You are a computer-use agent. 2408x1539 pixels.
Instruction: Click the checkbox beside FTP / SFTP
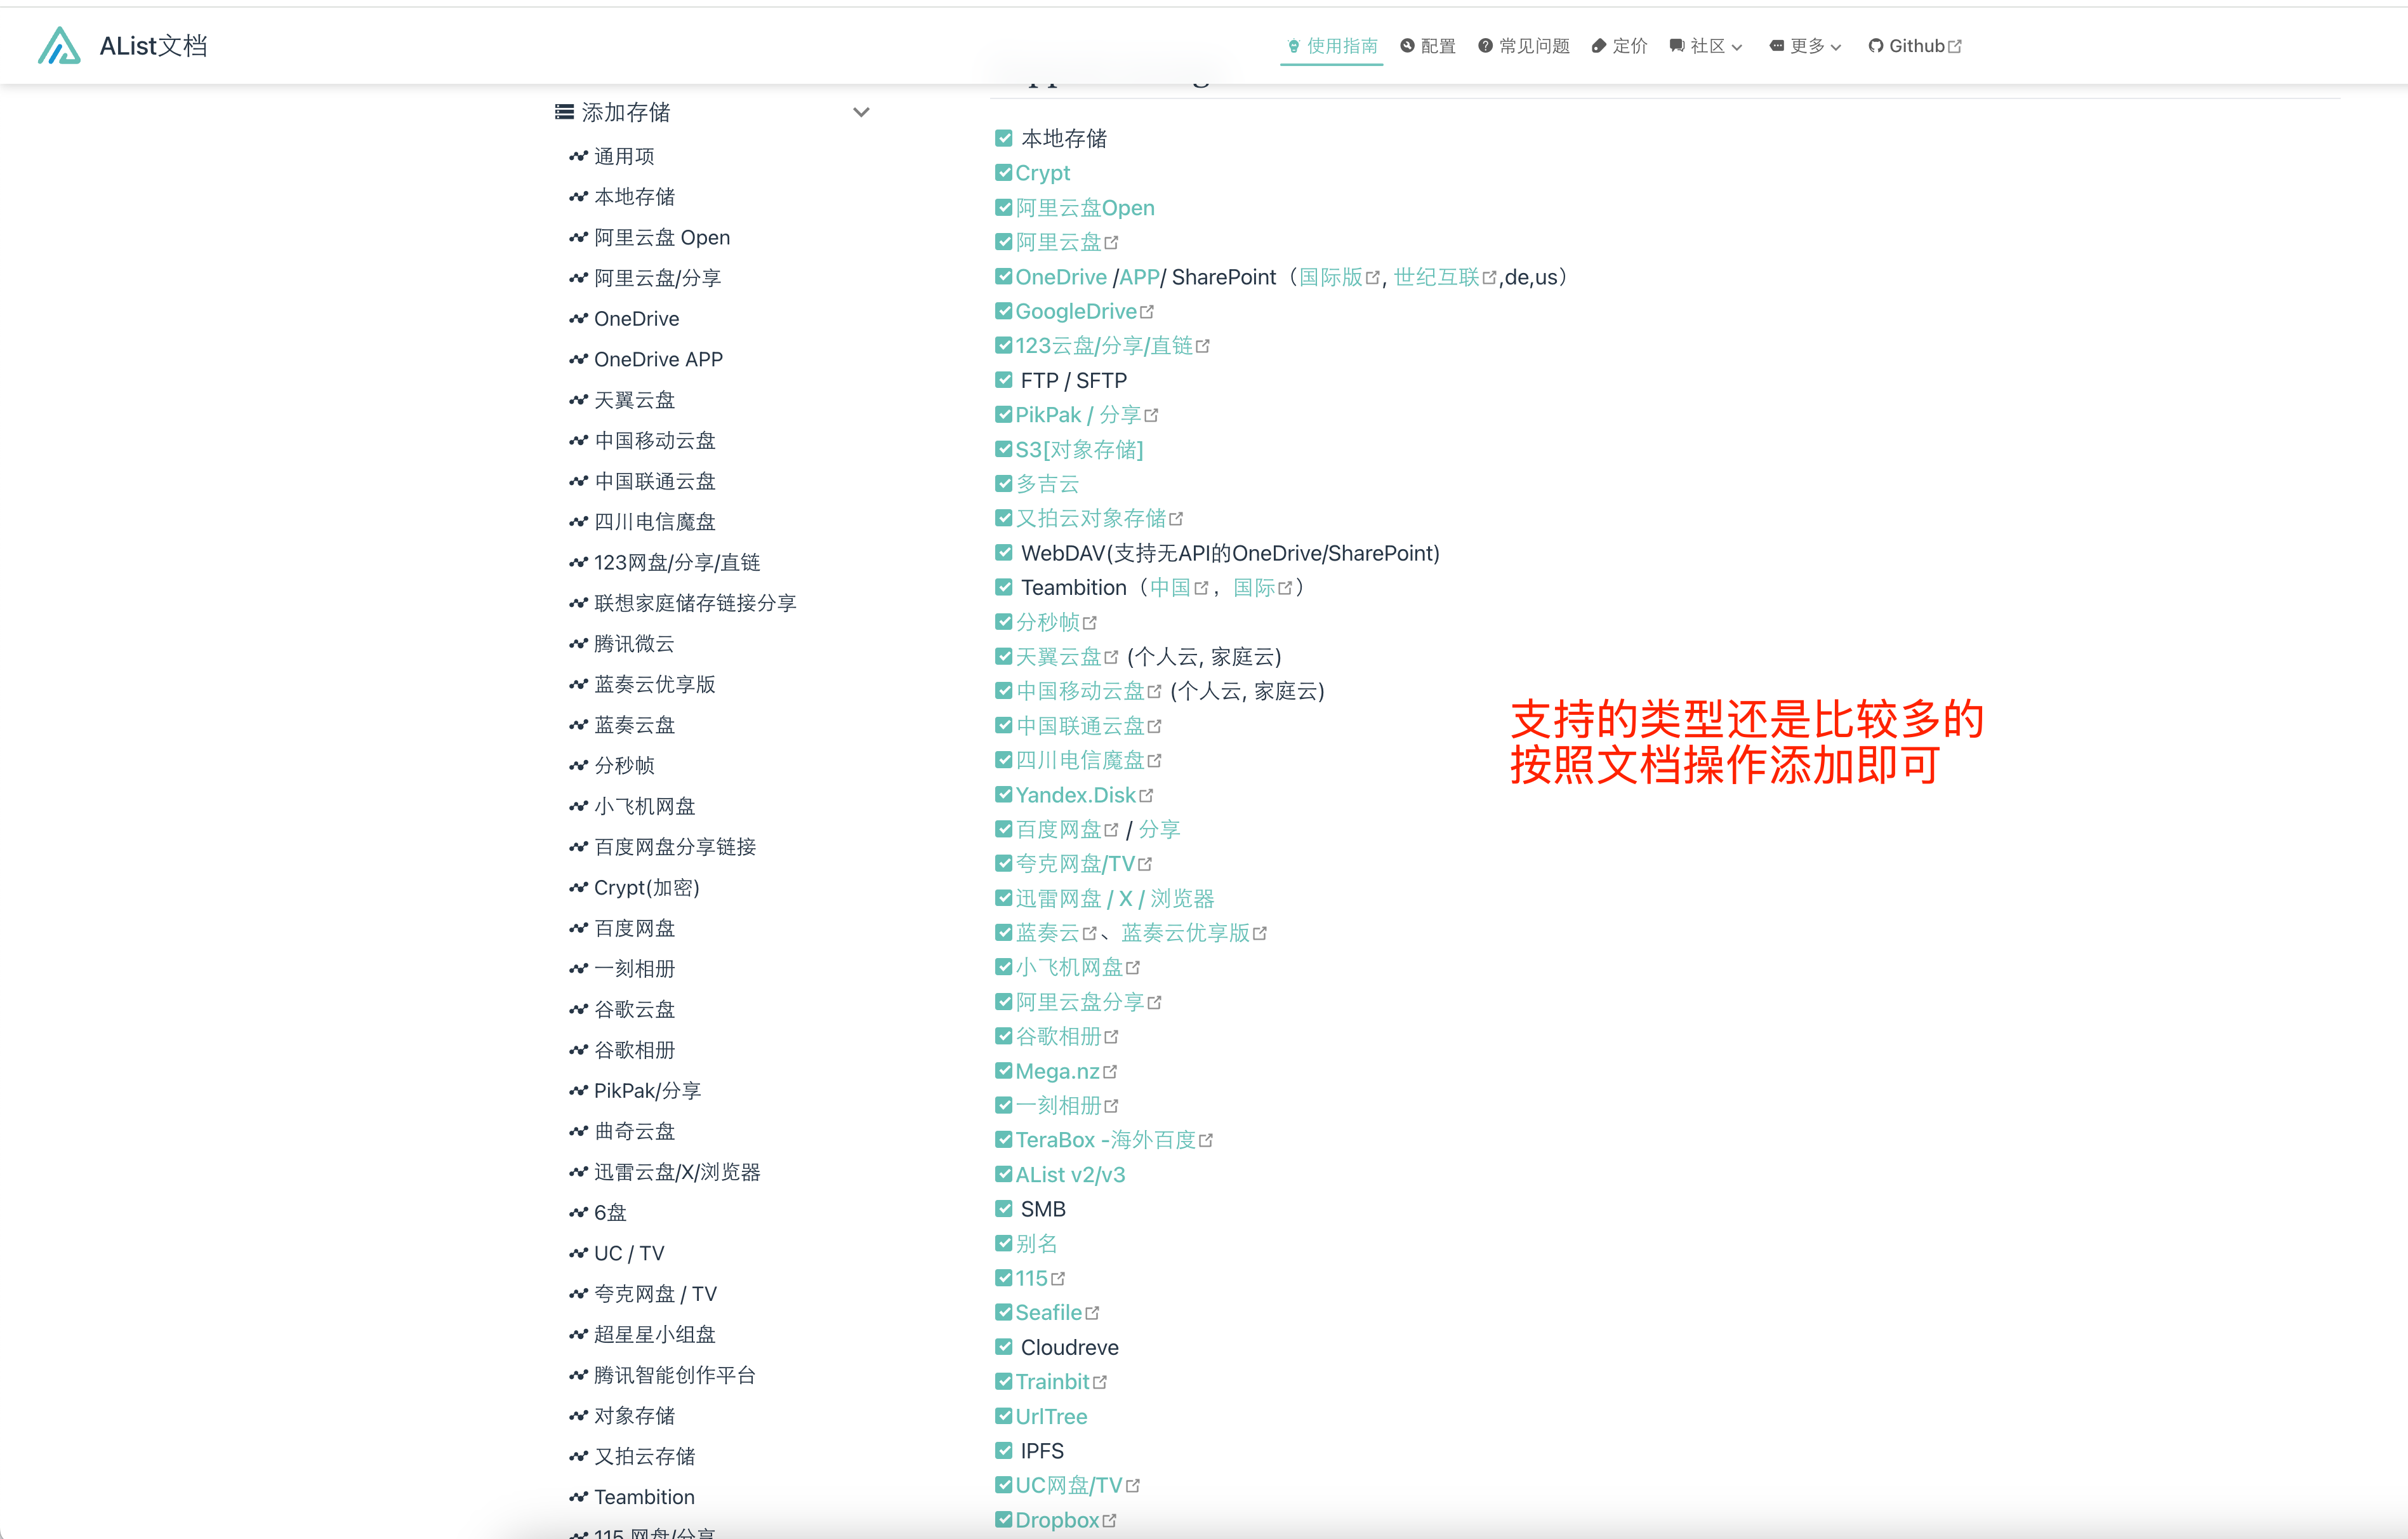pos(1004,380)
